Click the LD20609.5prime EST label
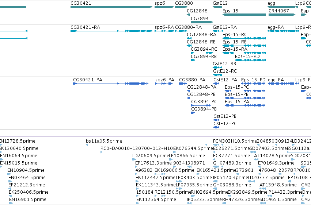Screen dimensions: 311x205 tap(151, 156)
